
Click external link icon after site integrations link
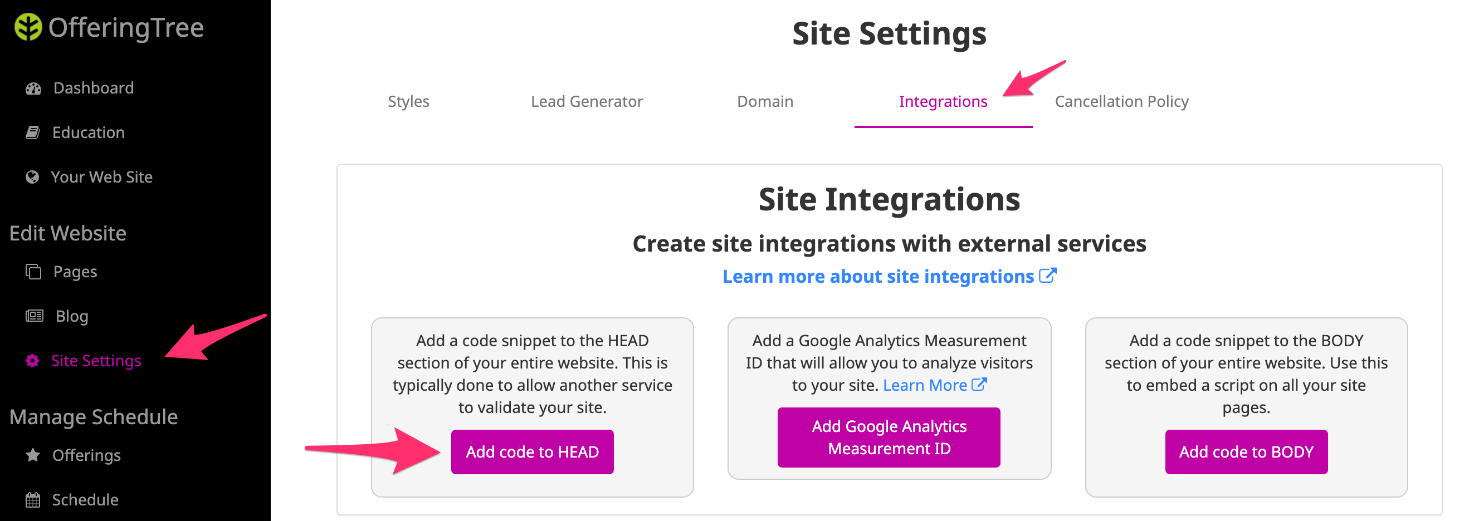[x=1047, y=276]
